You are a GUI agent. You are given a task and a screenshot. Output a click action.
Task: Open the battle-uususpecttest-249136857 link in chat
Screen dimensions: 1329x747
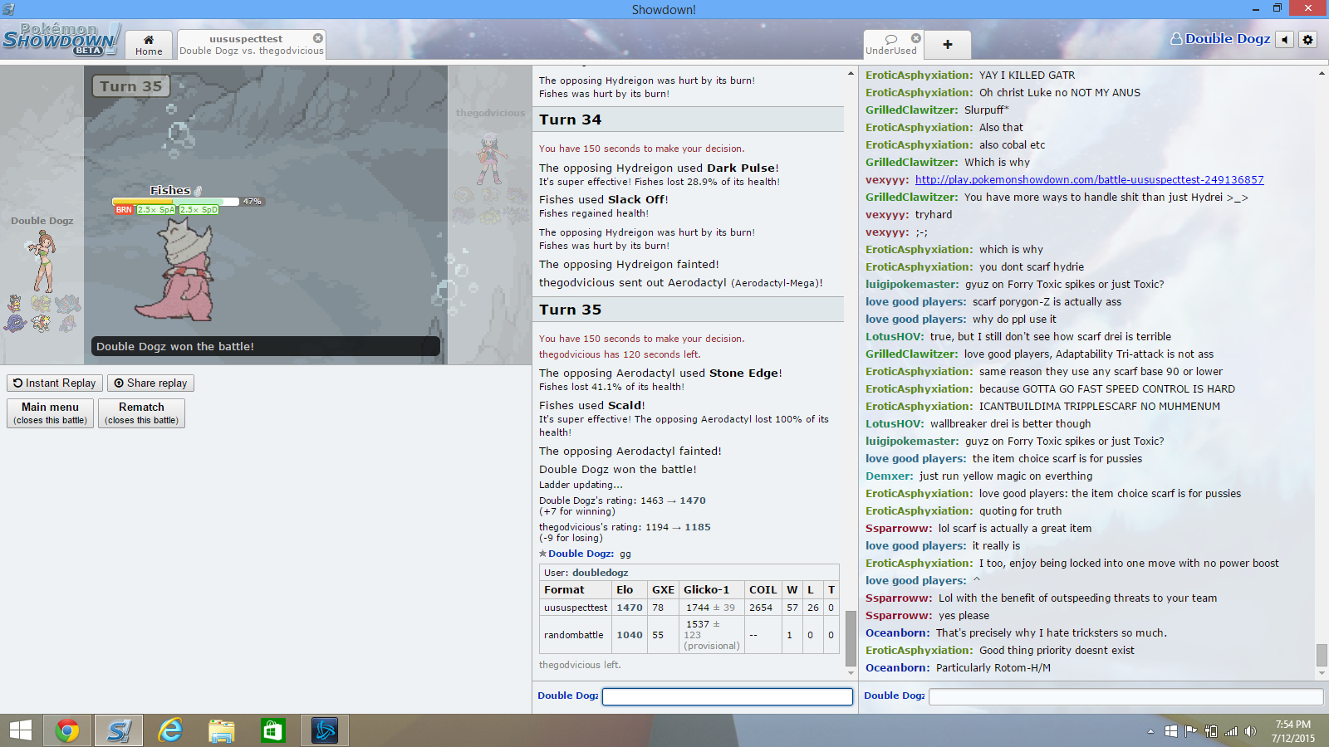[1090, 179]
